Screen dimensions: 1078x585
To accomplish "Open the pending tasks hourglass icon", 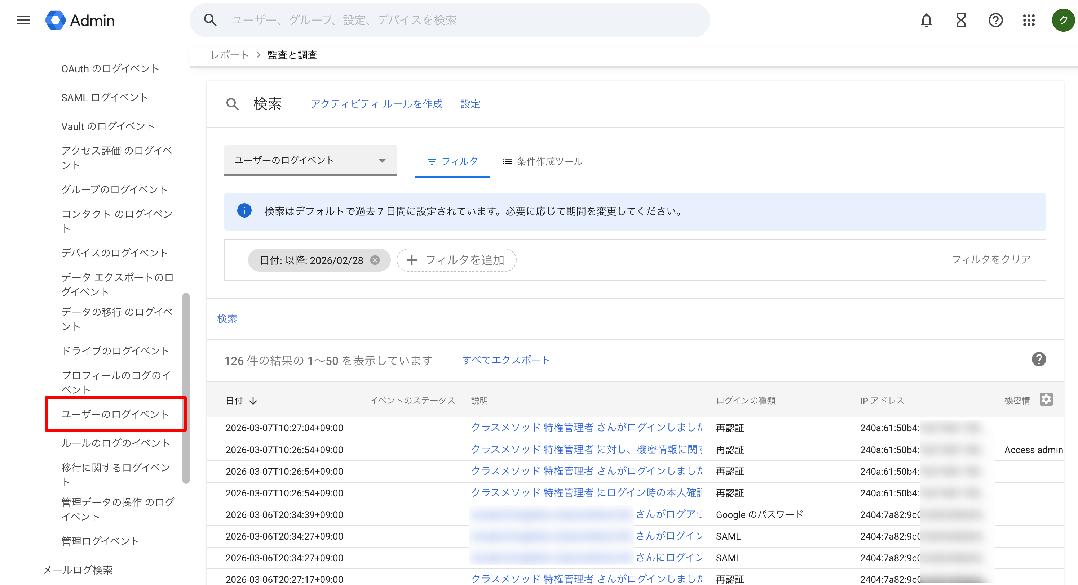I will (x=961, y=20).
